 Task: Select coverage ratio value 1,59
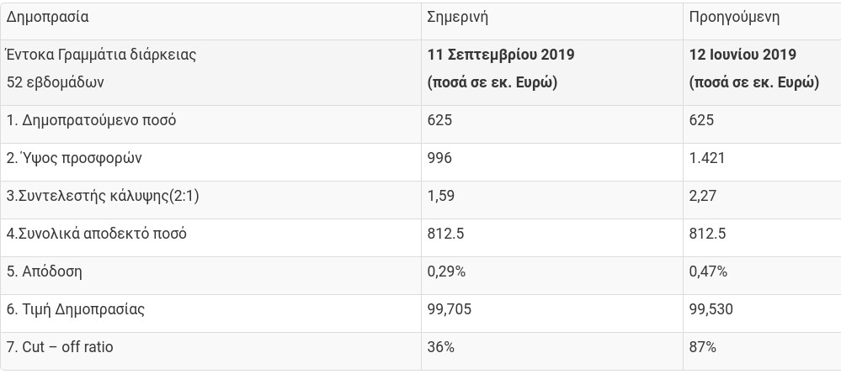click(441, 196)
